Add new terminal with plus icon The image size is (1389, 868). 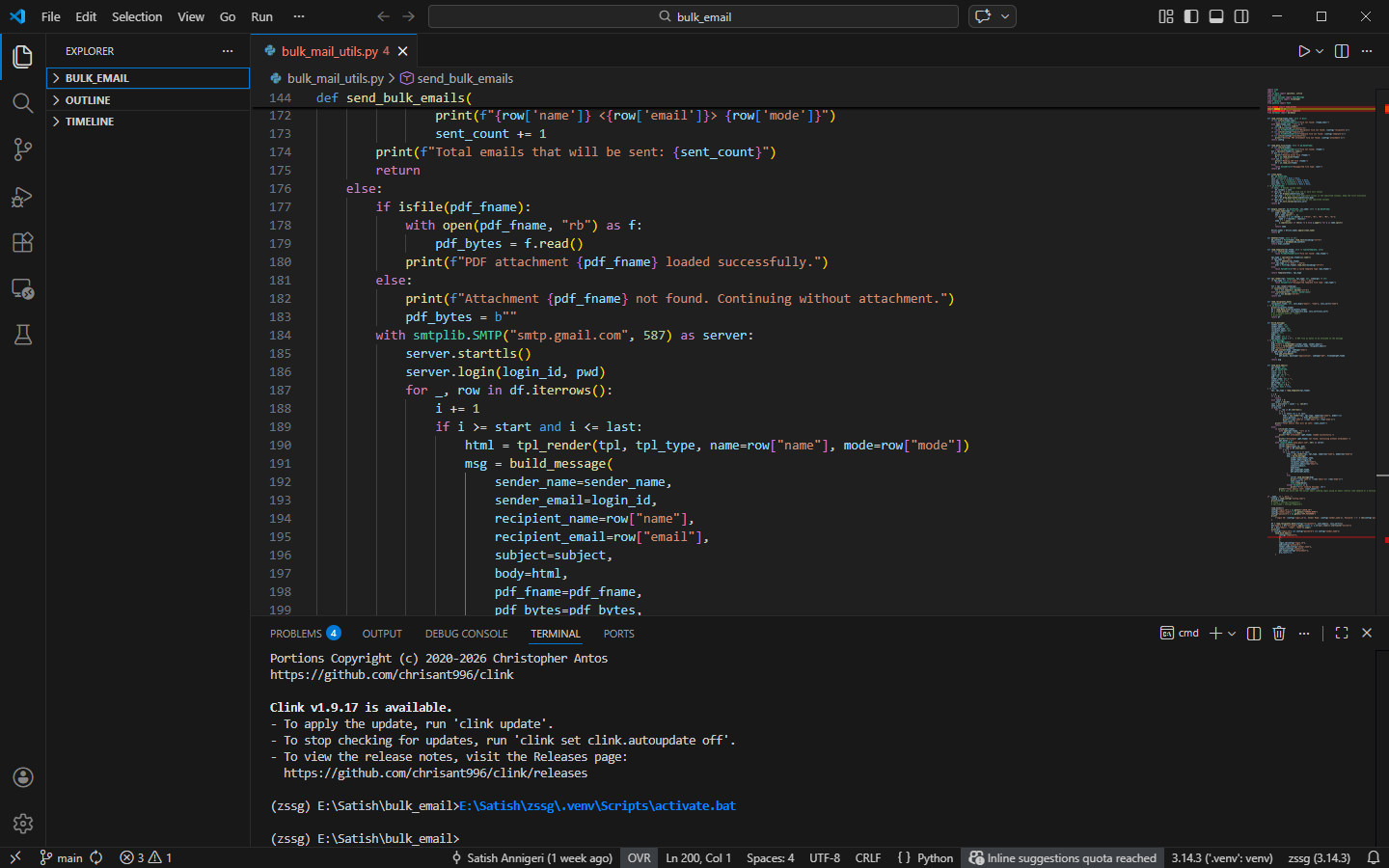coord(1215,634)
